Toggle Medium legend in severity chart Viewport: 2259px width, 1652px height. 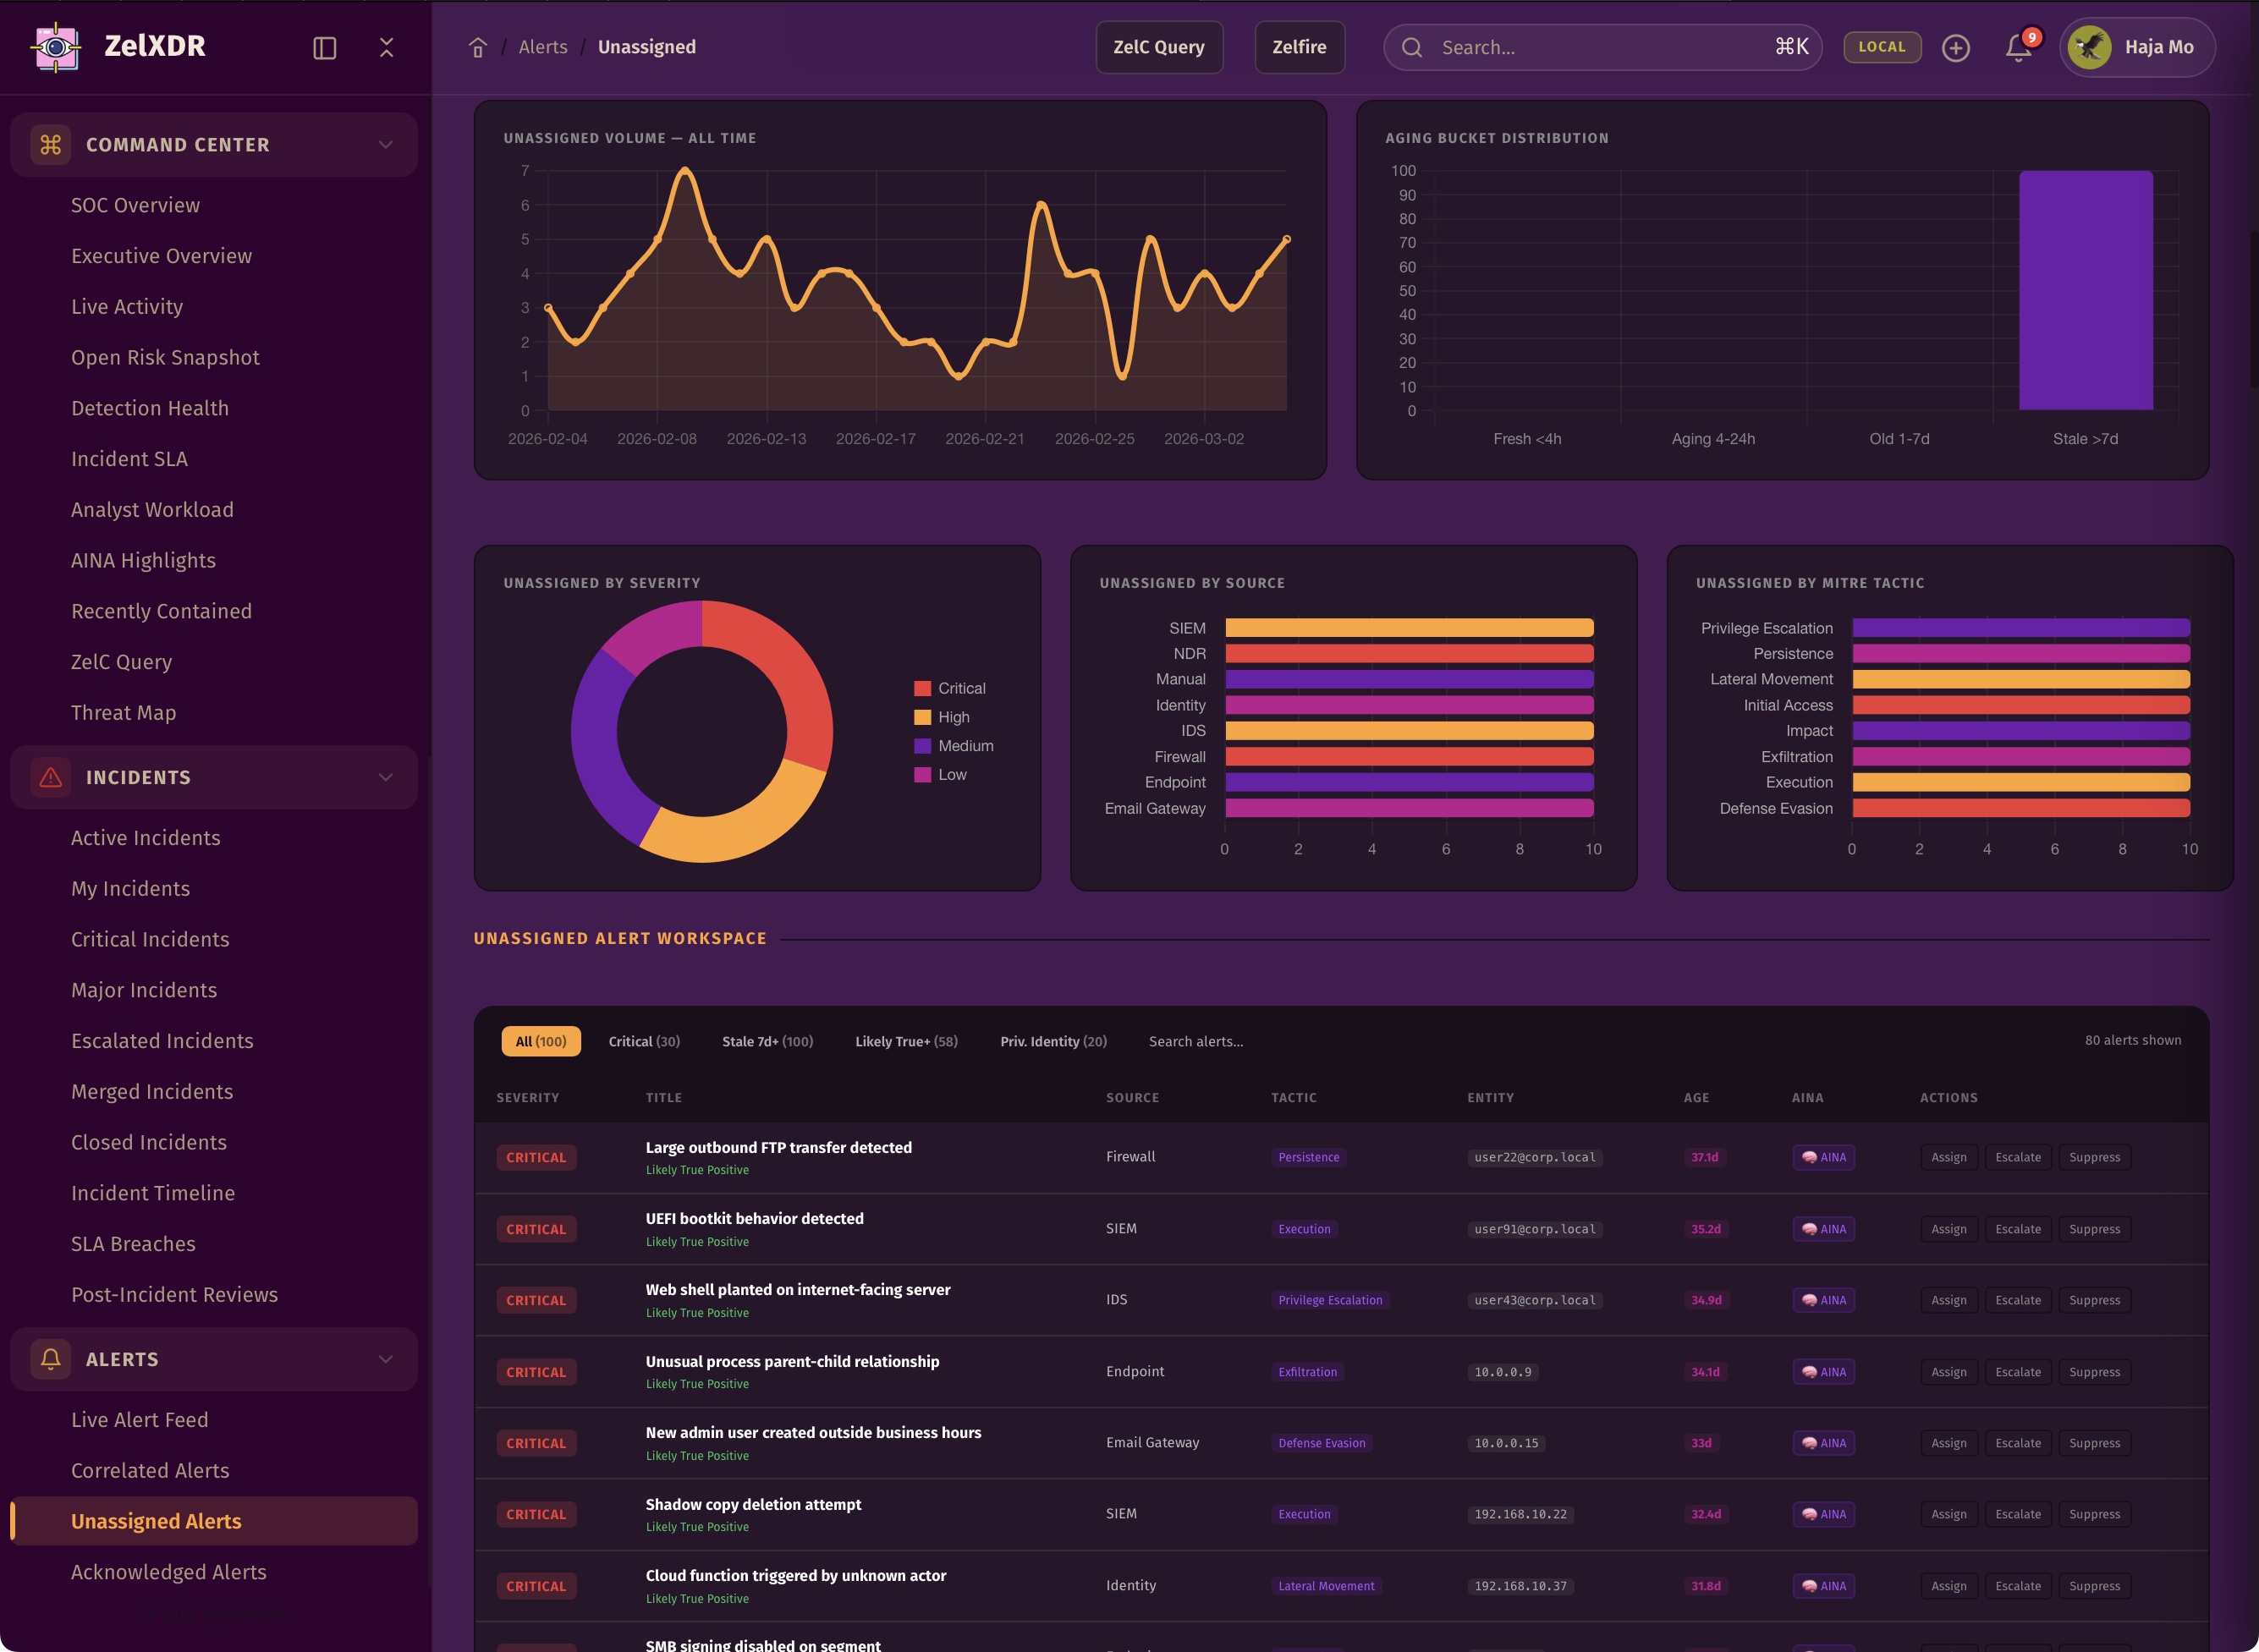click(964, 746)
